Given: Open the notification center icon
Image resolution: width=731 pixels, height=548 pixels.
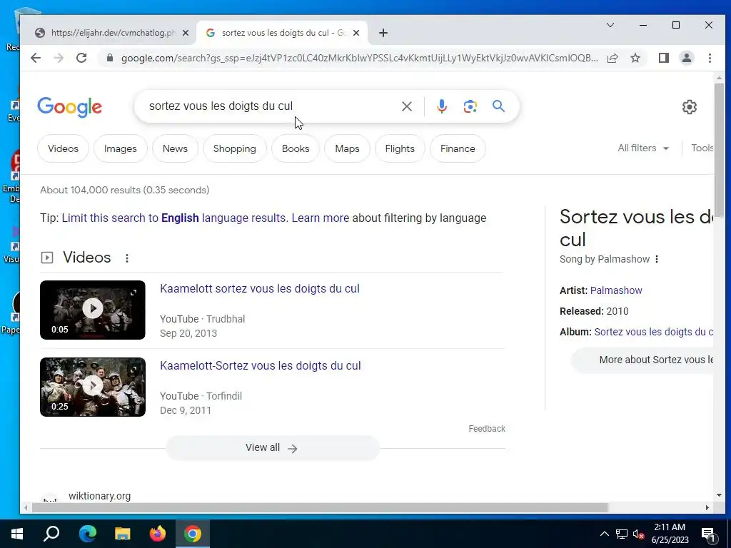Looking at the screenshot, I should click(x=708, y=534).
